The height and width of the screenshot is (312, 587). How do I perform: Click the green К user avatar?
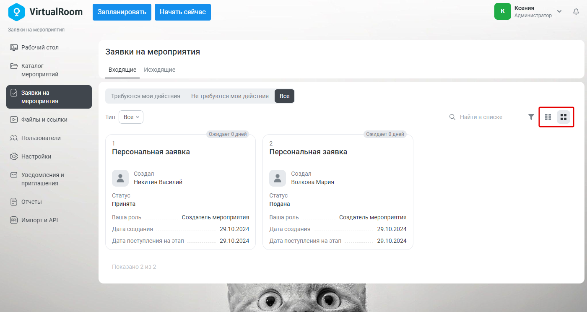(503, 11)
